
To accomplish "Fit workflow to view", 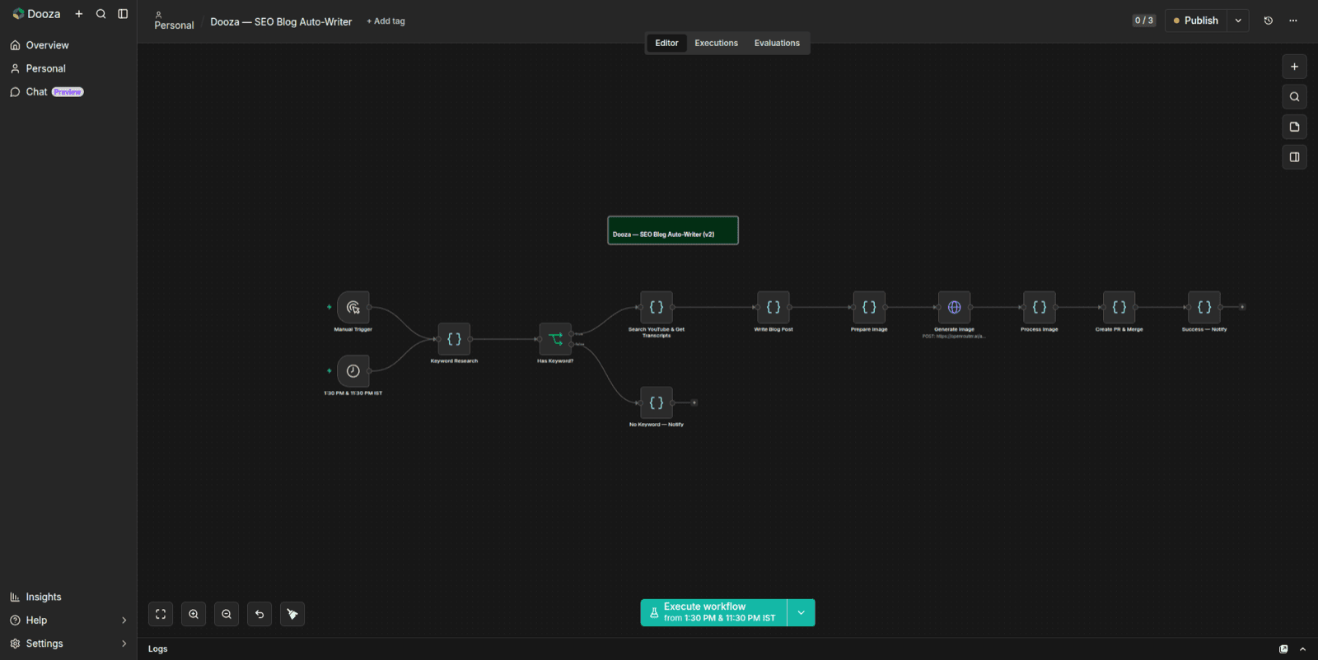I will click(161, 614).
